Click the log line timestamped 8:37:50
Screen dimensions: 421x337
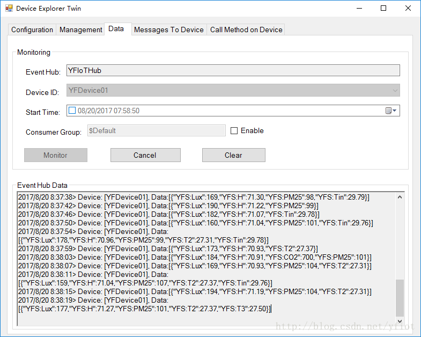pos(195,223)
